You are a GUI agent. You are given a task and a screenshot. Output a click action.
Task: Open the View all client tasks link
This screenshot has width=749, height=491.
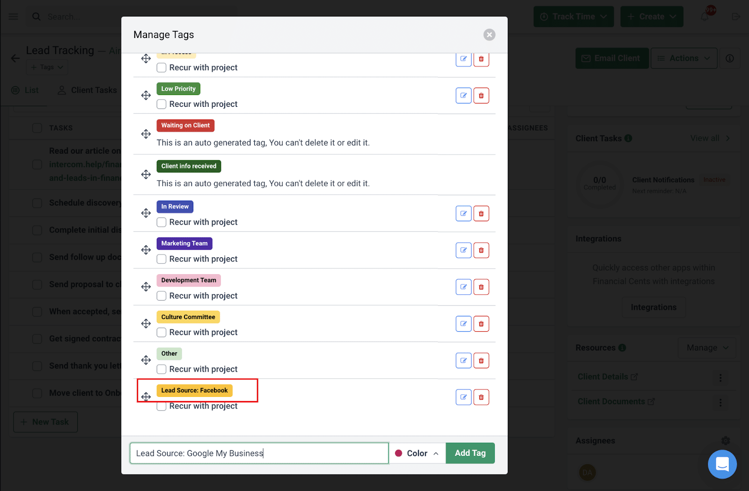(x=710, y=138)
